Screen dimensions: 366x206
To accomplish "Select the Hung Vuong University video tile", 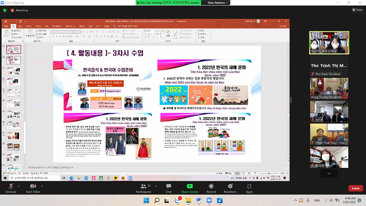I will click(x=329, y=89).
